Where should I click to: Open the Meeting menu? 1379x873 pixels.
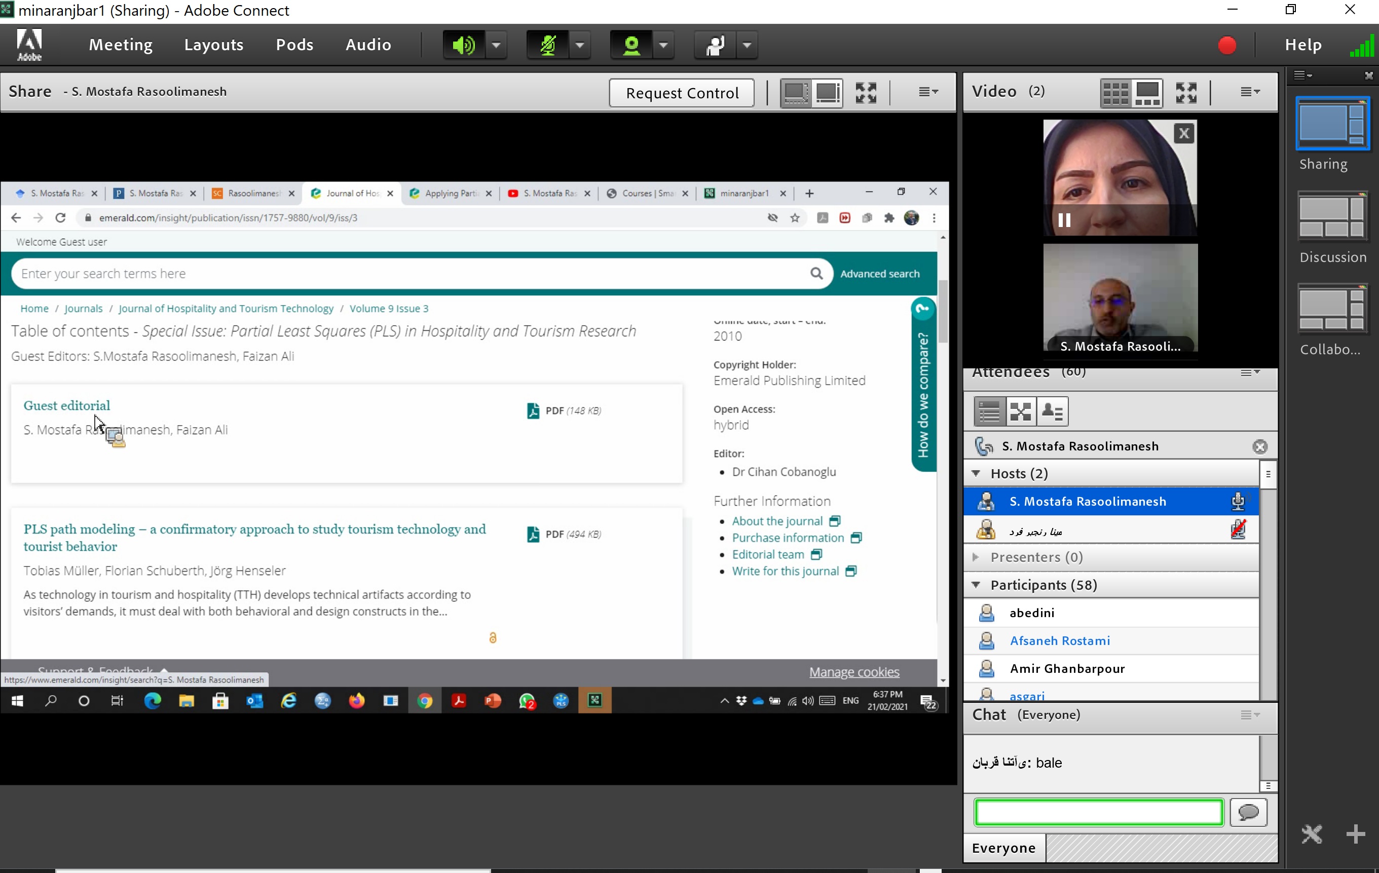[x=121, y=45]
